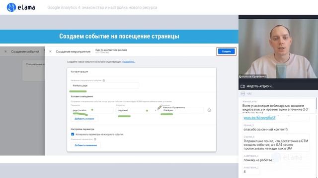318x178 pixels.
Task: Click chat message starting 'Я правильно понял'
Action: coord(276,145)
